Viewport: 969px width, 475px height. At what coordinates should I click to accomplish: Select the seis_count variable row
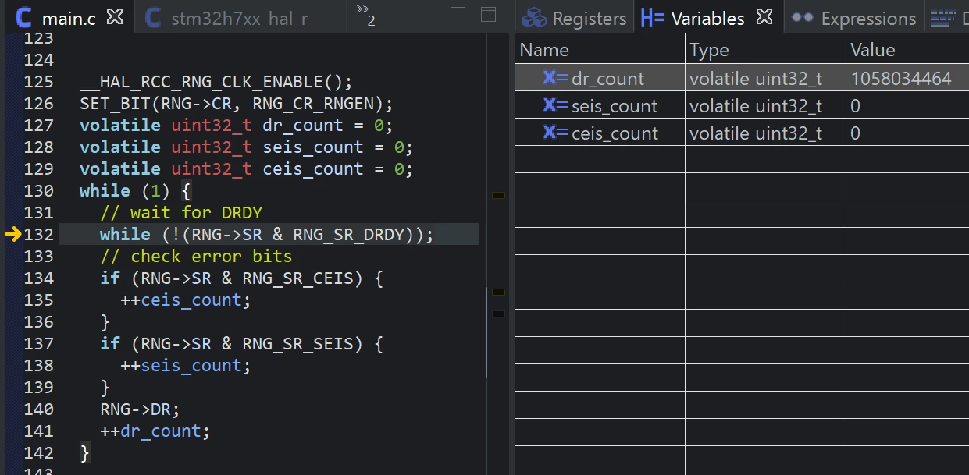click(742, 105)
